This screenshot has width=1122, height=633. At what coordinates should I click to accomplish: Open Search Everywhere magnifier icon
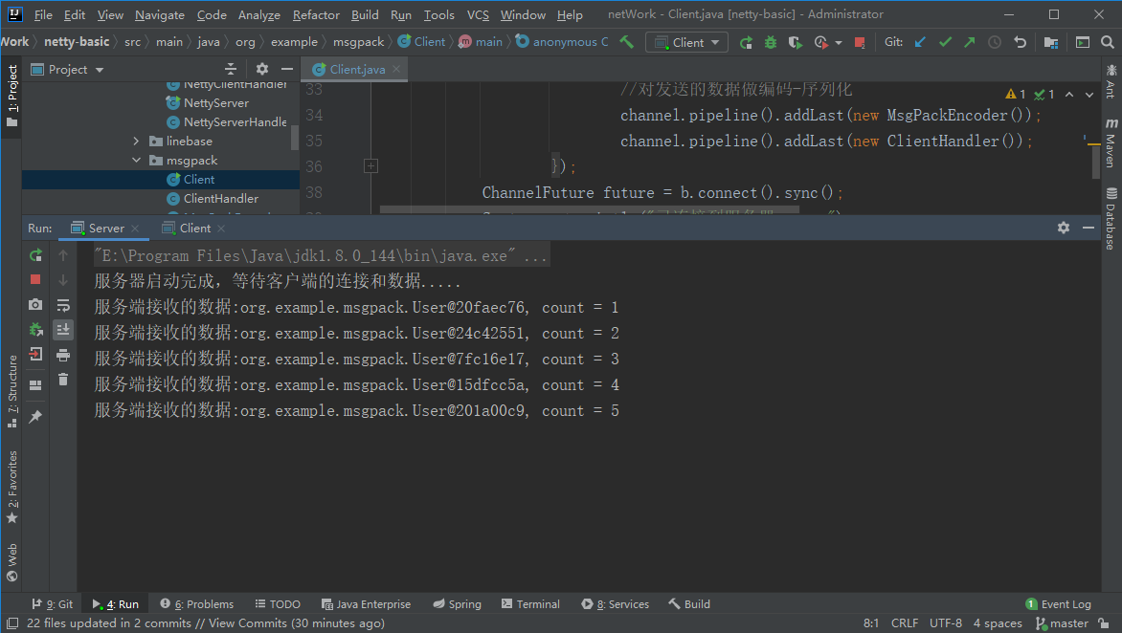click(1108, 42)
